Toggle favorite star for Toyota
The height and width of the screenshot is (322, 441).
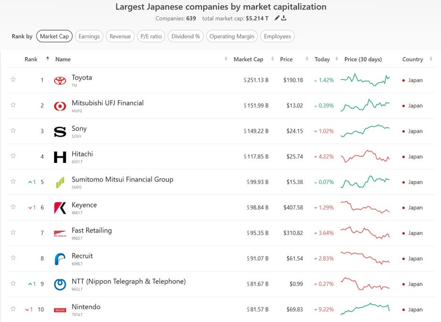tap(13, 80)
